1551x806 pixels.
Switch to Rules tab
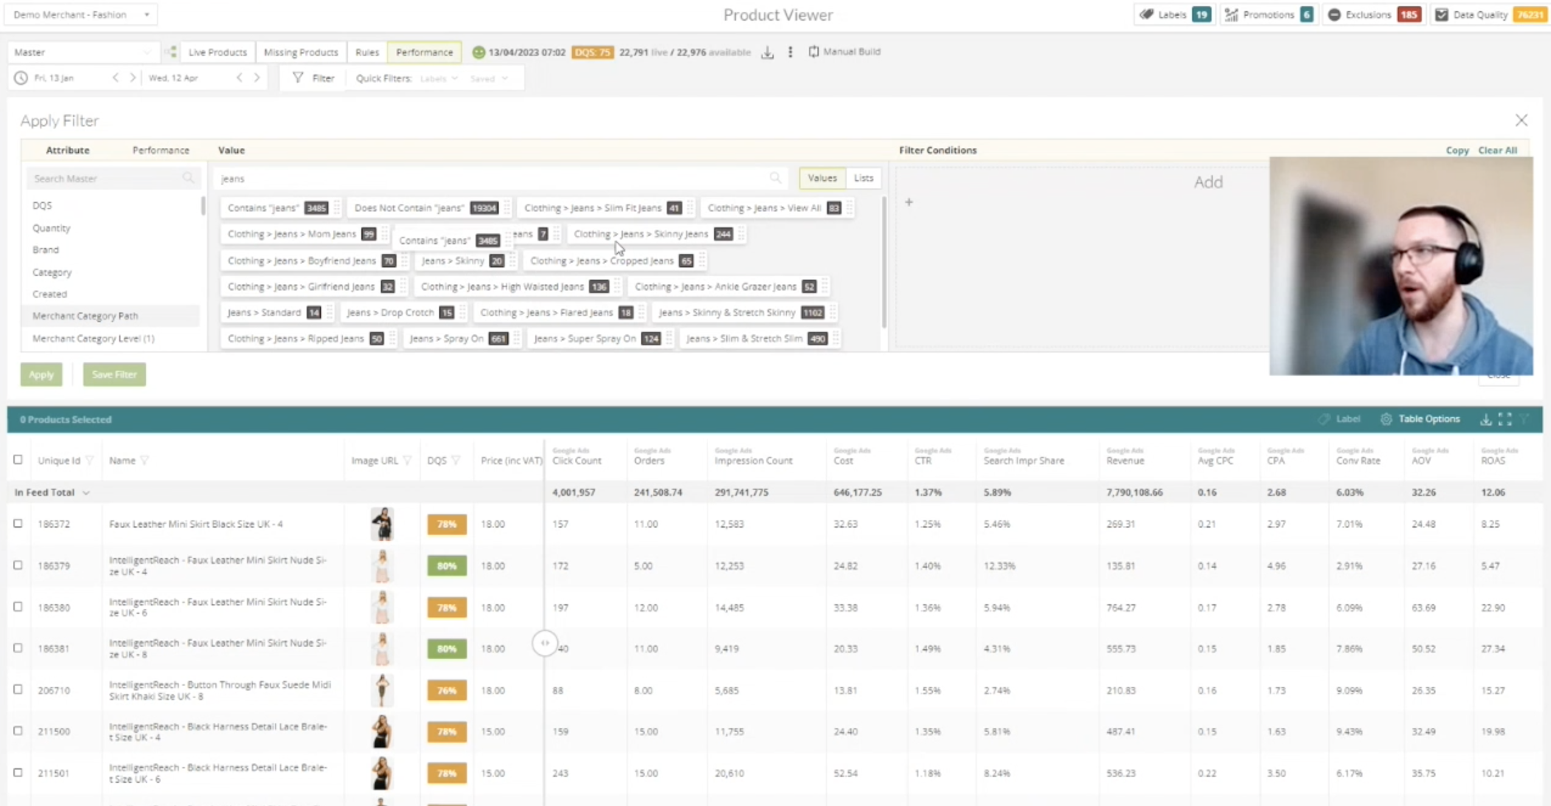point(367,52)
